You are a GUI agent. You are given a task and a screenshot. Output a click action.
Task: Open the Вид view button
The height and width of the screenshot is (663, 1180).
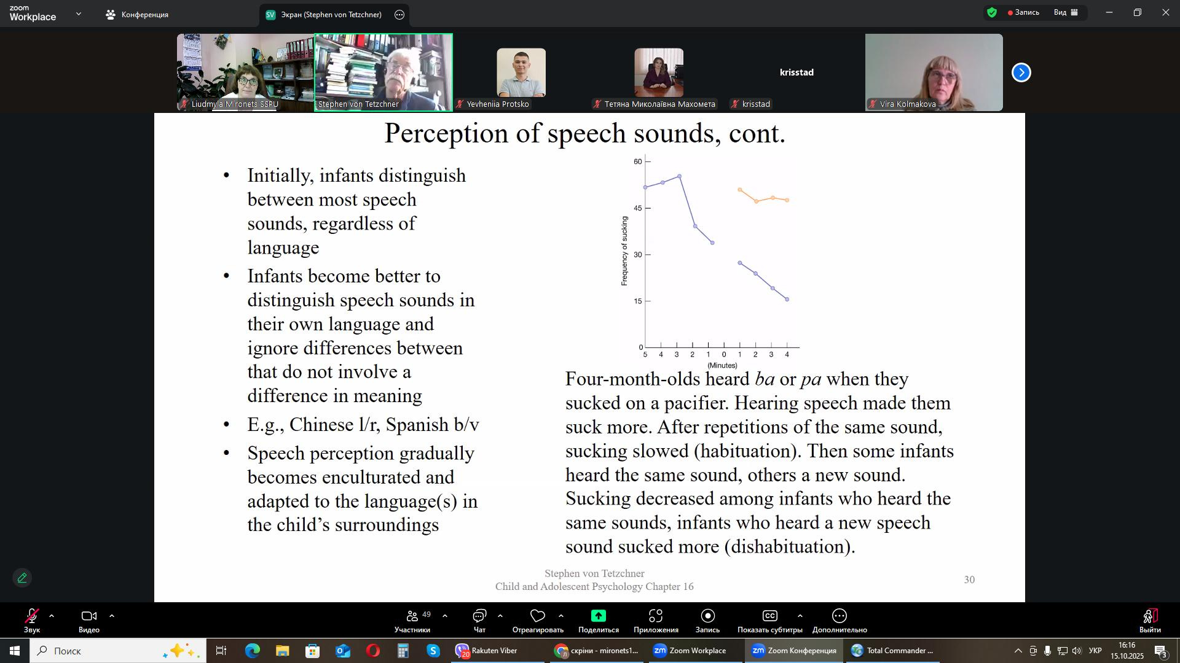coord(1066,12)
